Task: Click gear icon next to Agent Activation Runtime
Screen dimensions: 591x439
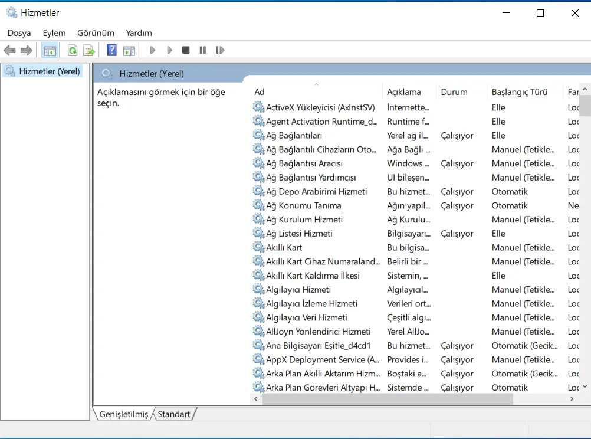Action: coord(258,121)
